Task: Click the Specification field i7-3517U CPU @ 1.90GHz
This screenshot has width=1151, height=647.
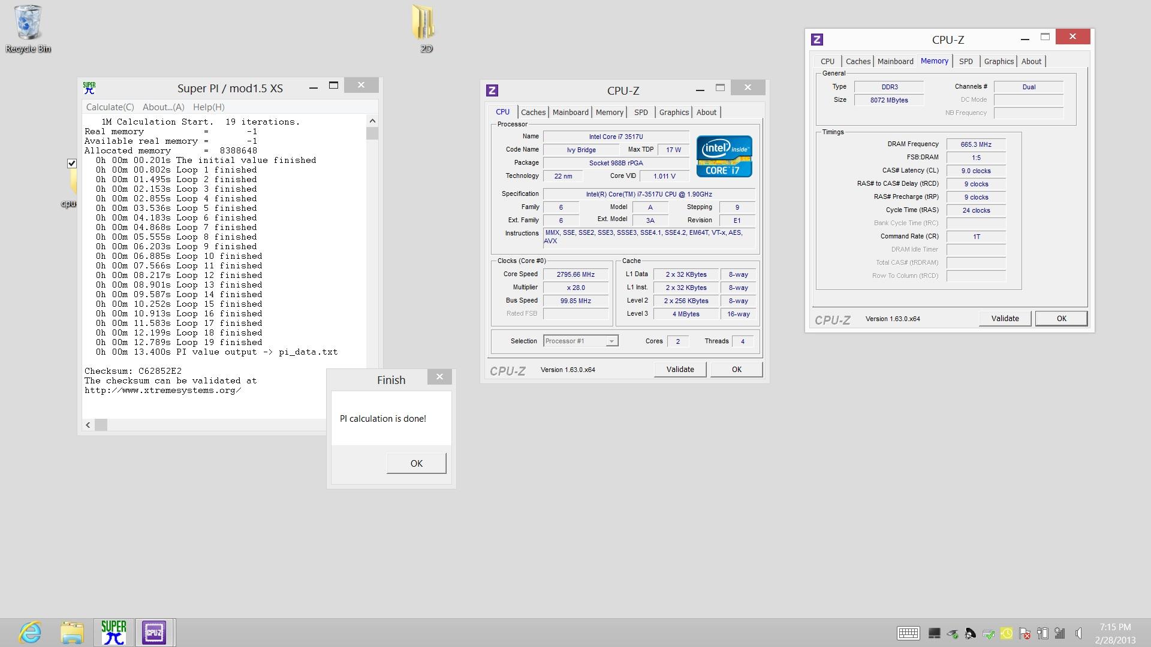Action: click(649, 194)
